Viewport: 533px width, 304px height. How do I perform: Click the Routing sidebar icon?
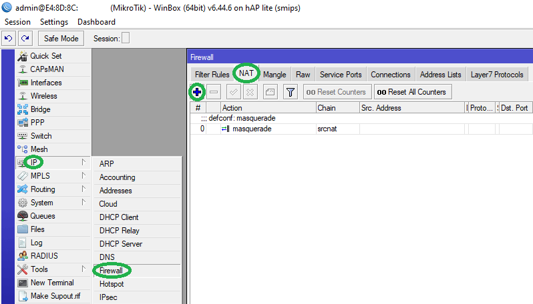point(23,189)
